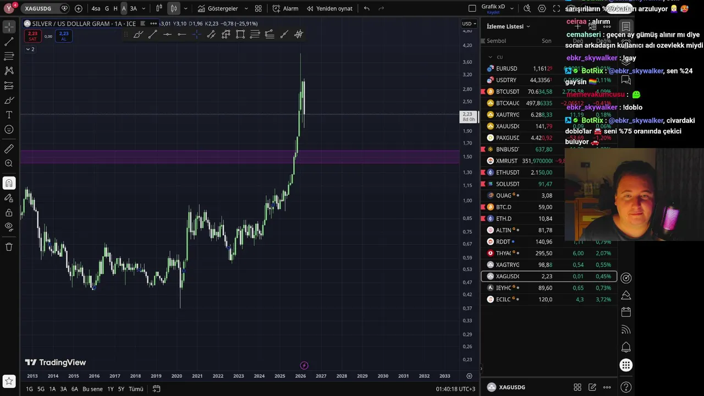Open the symbol legend more options dots
Viewport: 704px width, 396px height.
coord(153,24)
